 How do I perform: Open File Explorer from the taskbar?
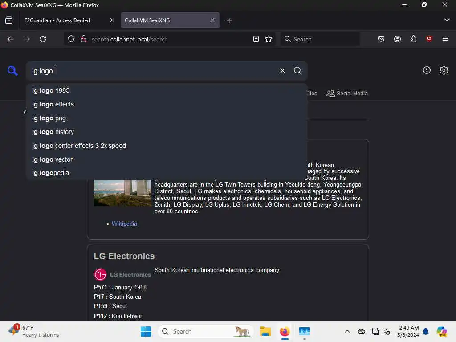(x=265, y=331)
